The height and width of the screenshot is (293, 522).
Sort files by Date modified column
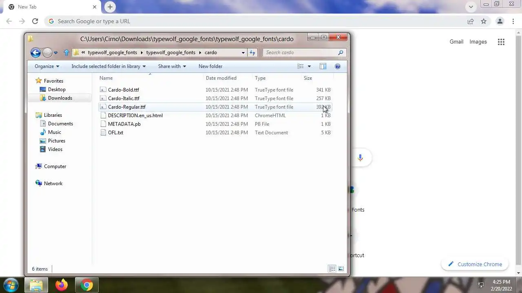pos(228,78)
